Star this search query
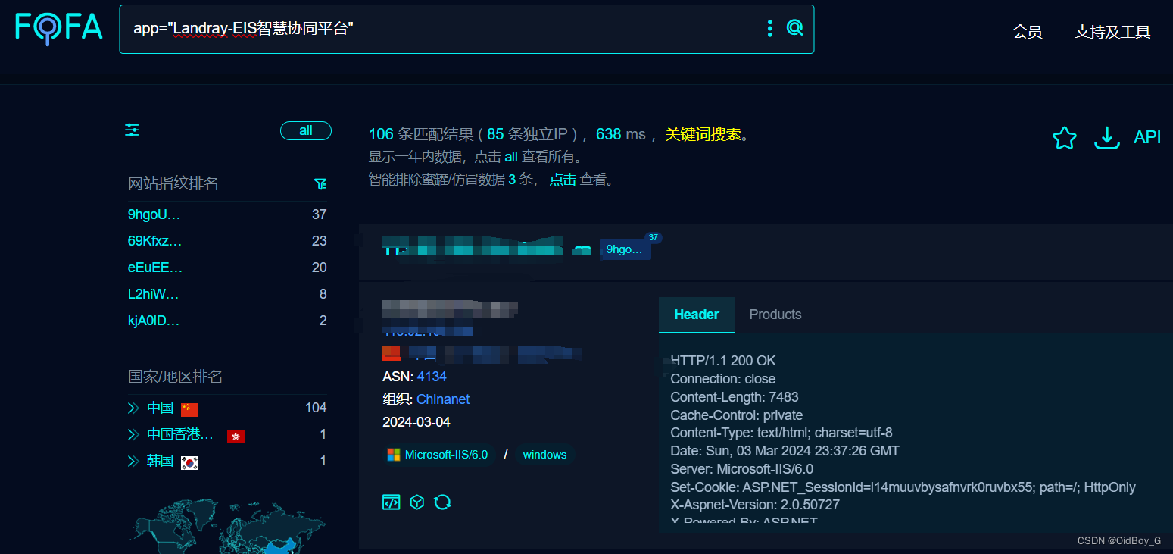The width and height of the screenshot is (1173, 554). pos(1064,138)
